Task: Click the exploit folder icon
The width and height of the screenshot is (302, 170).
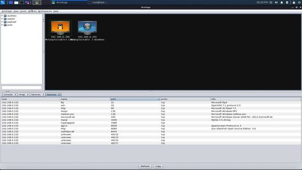Action: [5, 19]
